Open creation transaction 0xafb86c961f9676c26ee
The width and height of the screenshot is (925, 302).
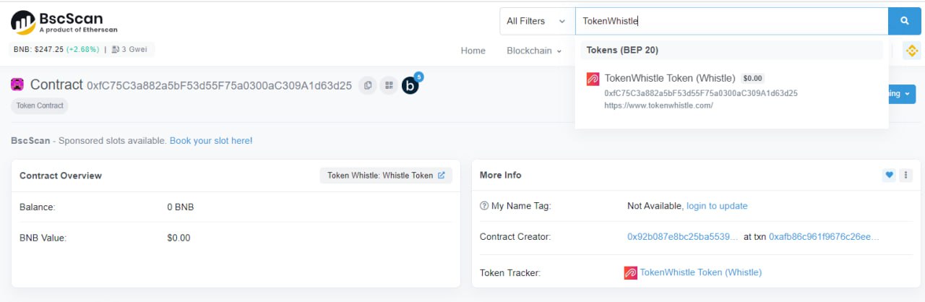(x=824, y=237)
